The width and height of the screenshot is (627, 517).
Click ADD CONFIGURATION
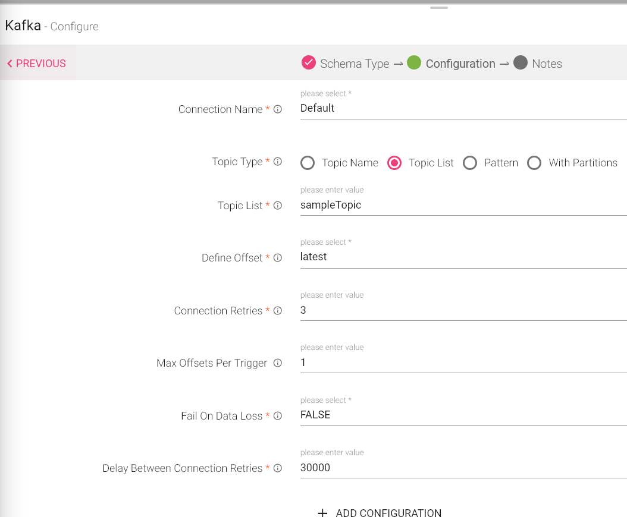[380, 512]
